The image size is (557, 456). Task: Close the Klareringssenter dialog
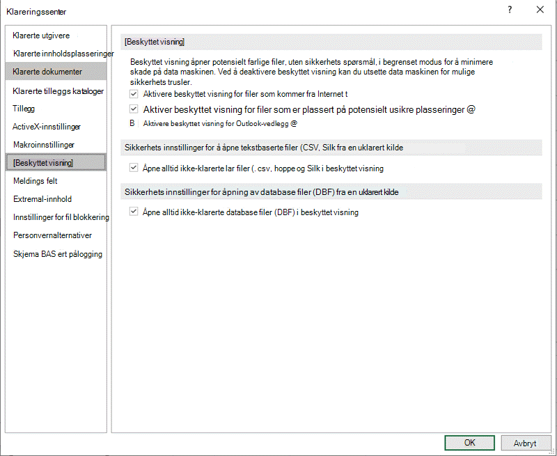click(540, 10)
